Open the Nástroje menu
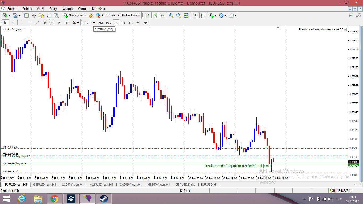This screenshot has height=204, width=363. point(67,9)
